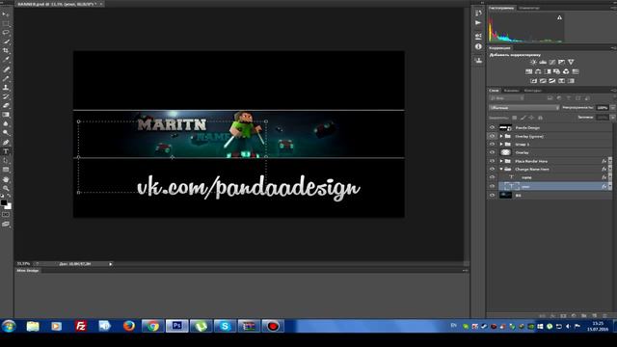Viewport: 617px width, 347px height.
Task: Select the Gradient tool
Action: [6, 115]
